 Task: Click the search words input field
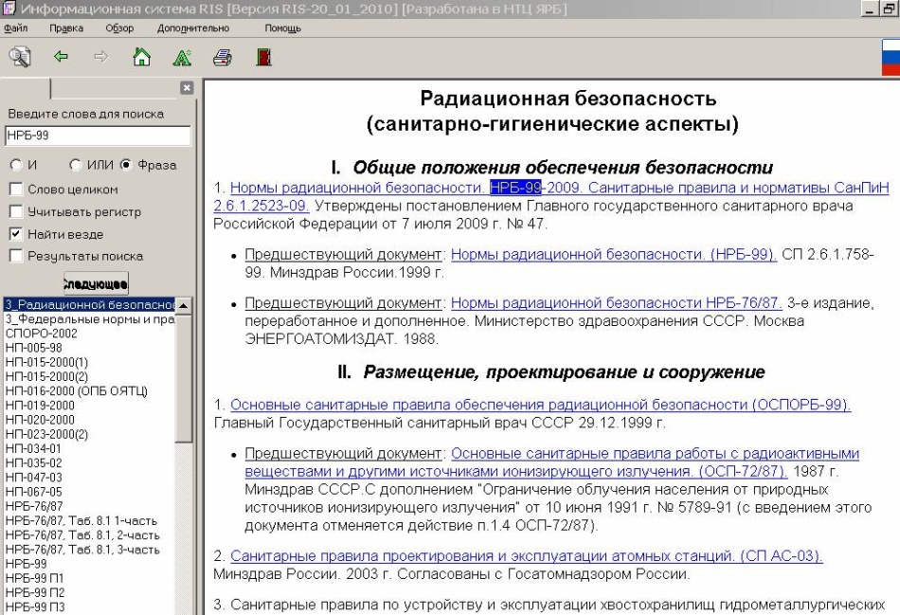tap(98, 136)
